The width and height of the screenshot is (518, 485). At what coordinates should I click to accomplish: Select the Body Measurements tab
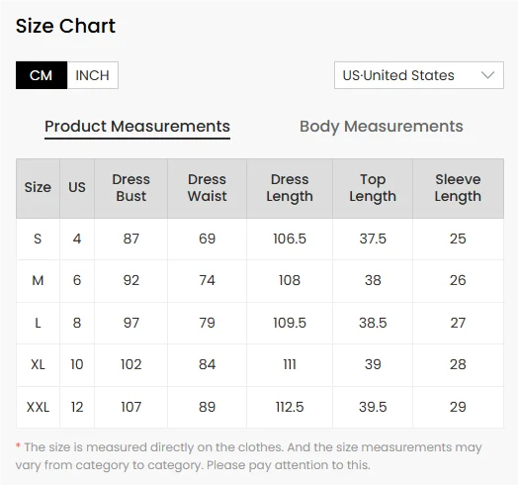coord(382,127)
